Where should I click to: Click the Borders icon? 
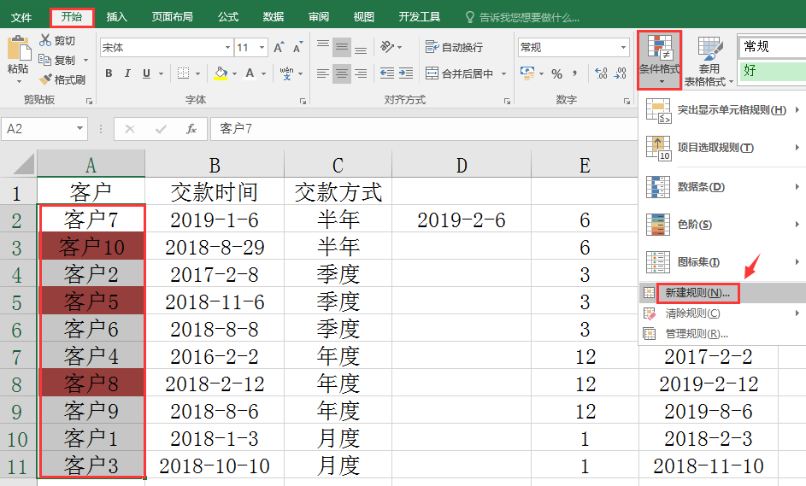coord(183,73)
